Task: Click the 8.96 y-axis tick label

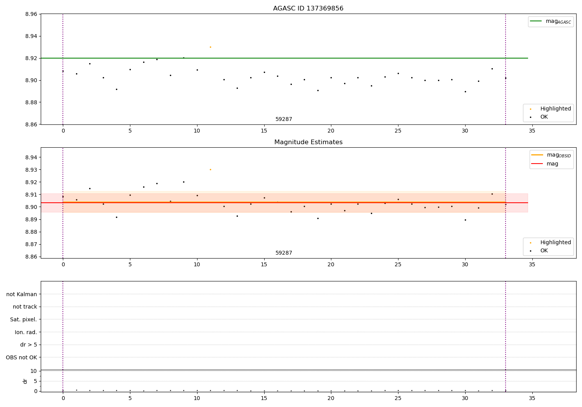Action: click(x=31, y=14)
